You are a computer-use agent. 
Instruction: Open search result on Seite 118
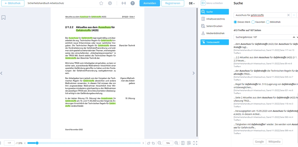tap(266, 102)
